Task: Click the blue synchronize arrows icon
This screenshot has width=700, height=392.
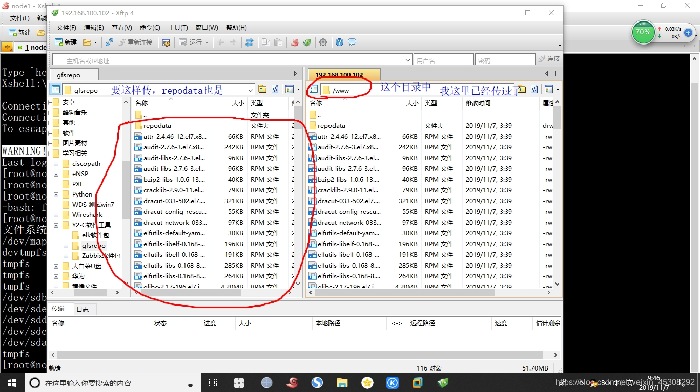Action: pyautogui.click(x=249, y=42)
